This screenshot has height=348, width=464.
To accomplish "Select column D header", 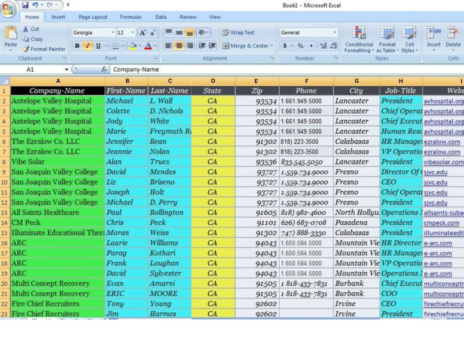I will 213,81.
